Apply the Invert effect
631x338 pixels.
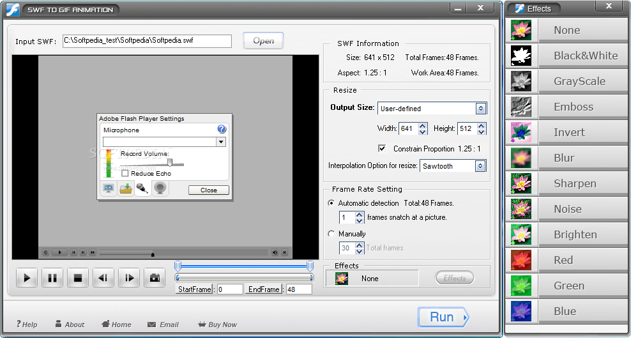pos(566,132)
